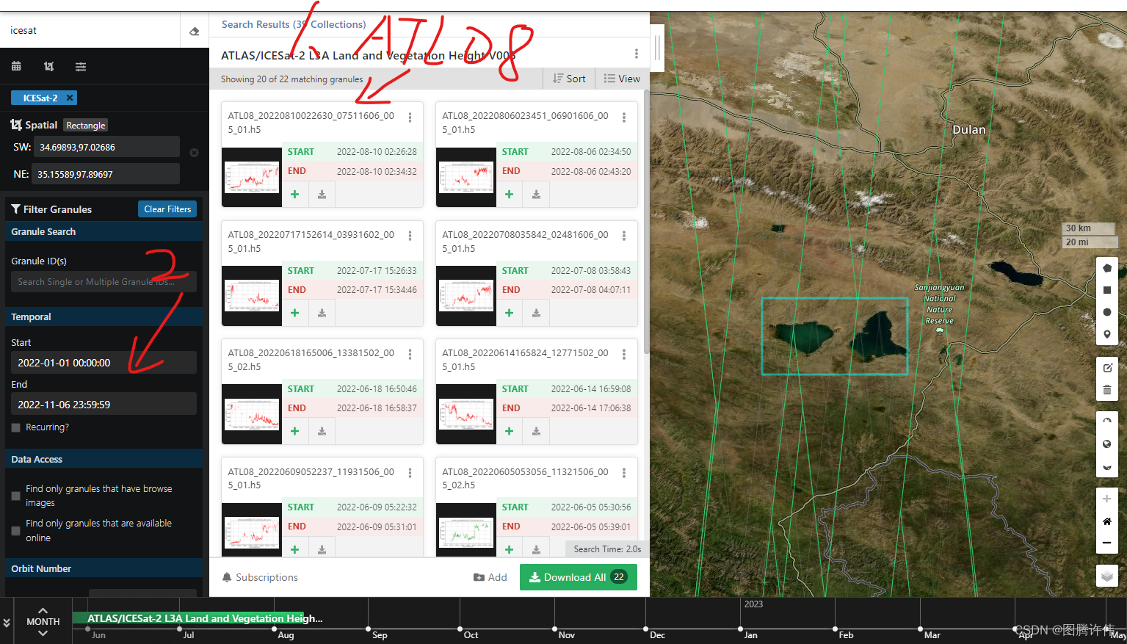
Task: Delete drawn shapes with trash icon
Action: [x=1107, y=389]
